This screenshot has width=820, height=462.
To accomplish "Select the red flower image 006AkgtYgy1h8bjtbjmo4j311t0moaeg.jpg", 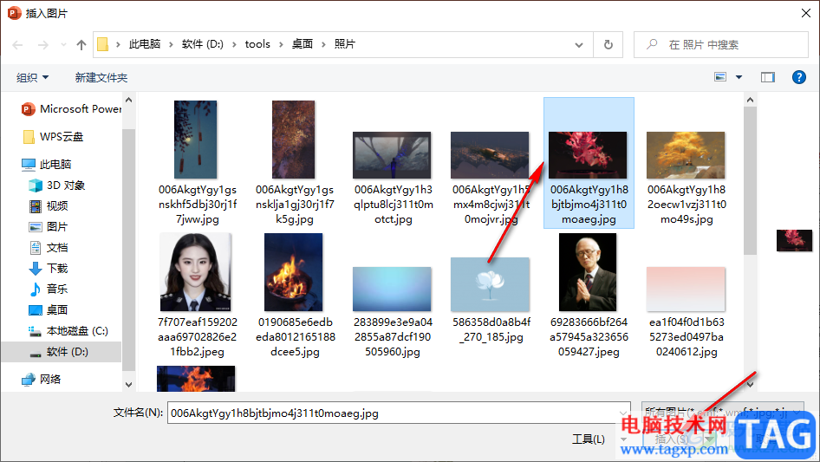I will coord(589,163).
